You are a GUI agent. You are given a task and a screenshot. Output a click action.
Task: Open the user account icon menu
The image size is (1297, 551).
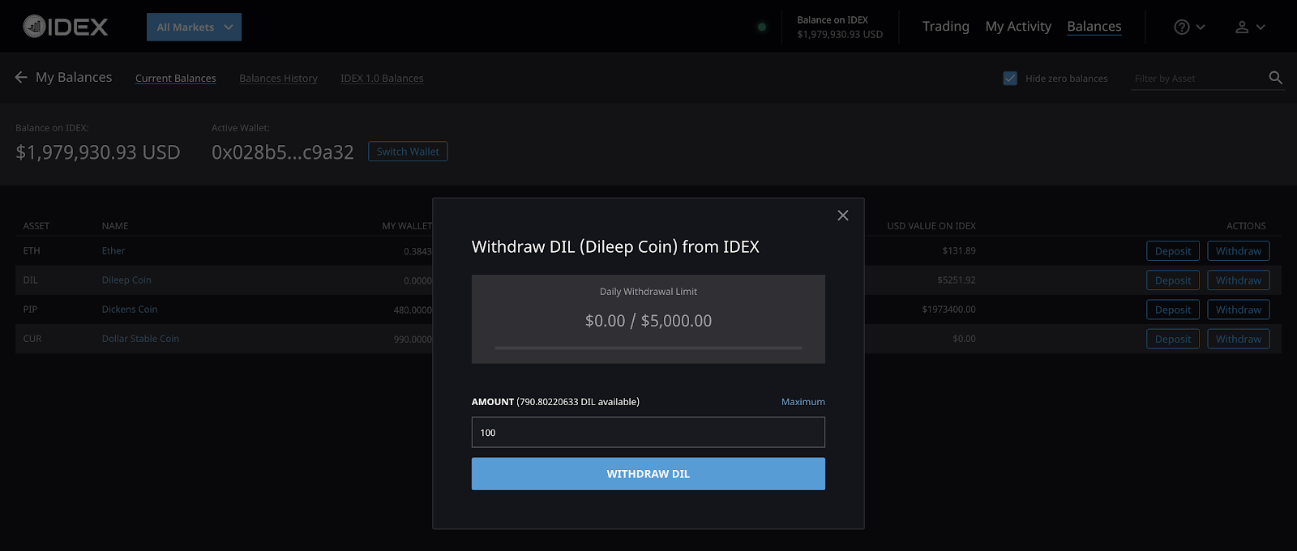pos(1242,27)
